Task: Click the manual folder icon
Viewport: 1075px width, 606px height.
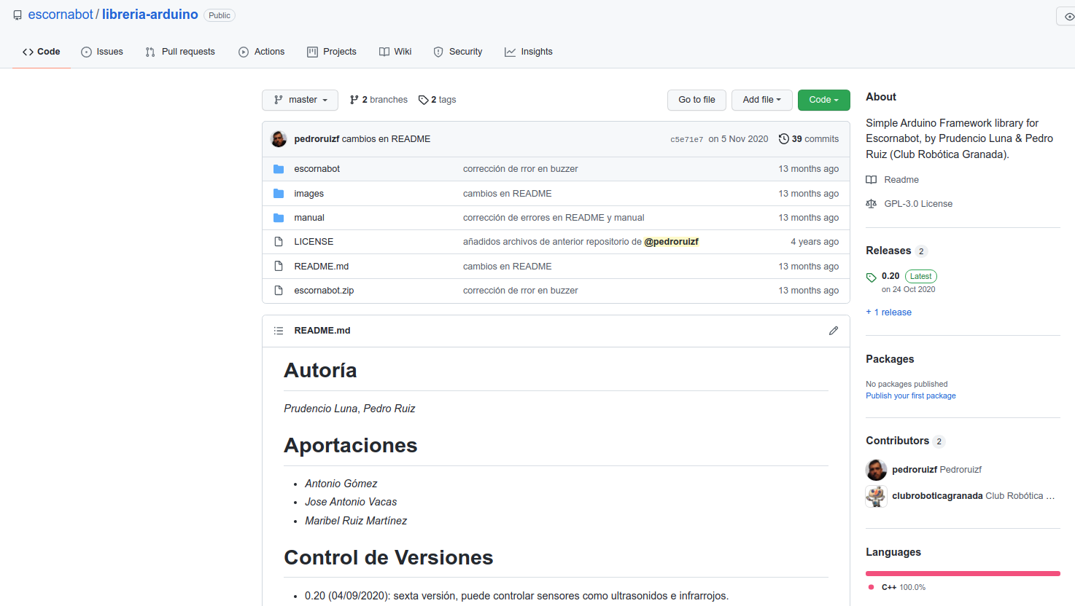Action: (279, 218)
